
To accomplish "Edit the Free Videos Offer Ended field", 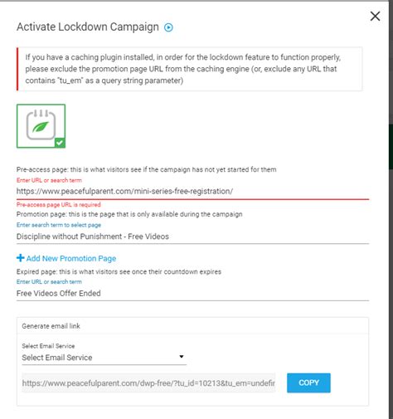I will tap(192, 294).
